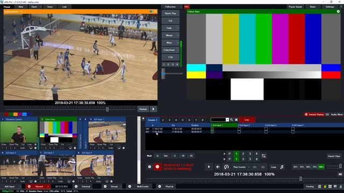Check AJA Input 2 box for event 000

[239, 129]
